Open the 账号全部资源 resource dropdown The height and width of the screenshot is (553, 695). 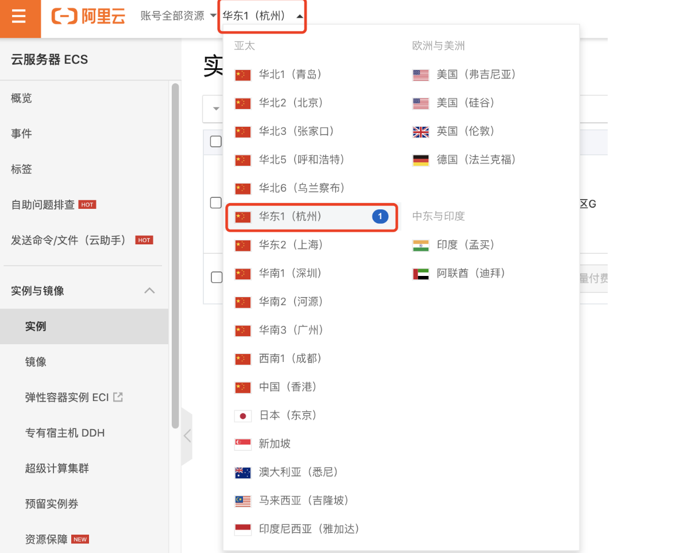pyautogui.click(x=178, y=15)
